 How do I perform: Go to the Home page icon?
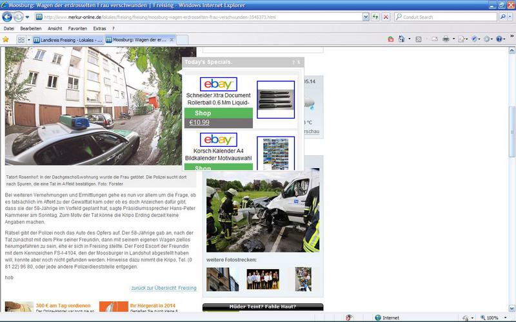coord(401,39)
